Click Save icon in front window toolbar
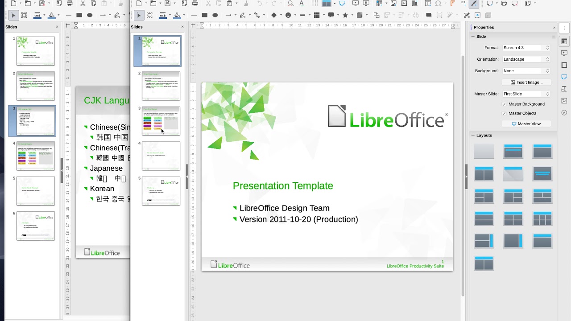571x321 pixels. (x=167, y=3)
